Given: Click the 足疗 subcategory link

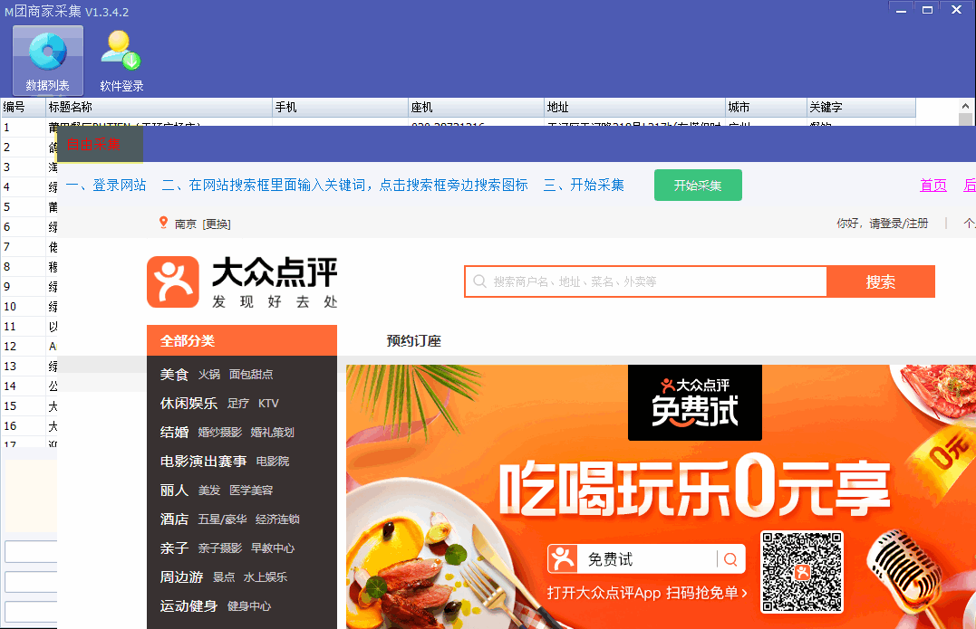Looking at the screenshot, I should (237, 404).
